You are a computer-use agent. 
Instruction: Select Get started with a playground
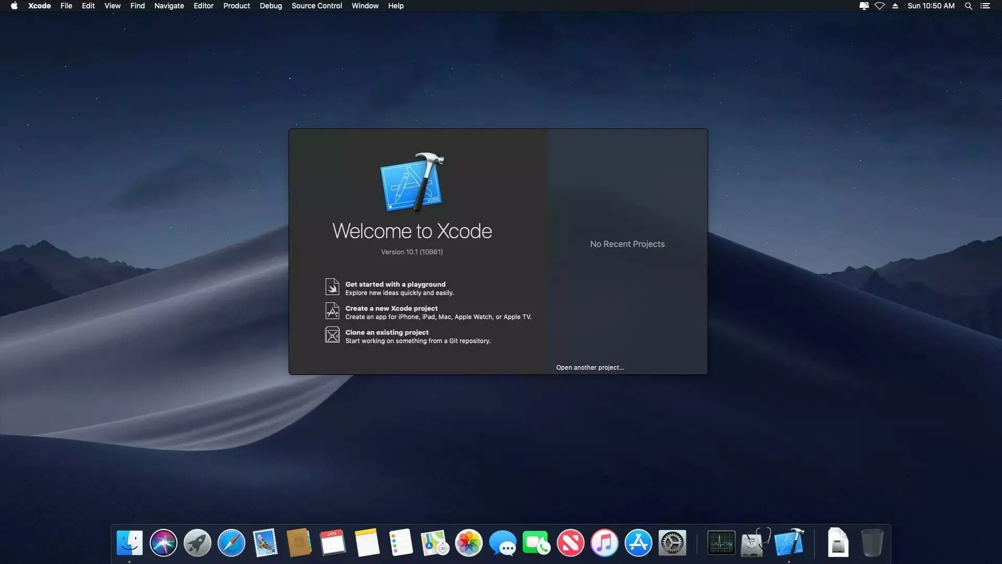395,285
